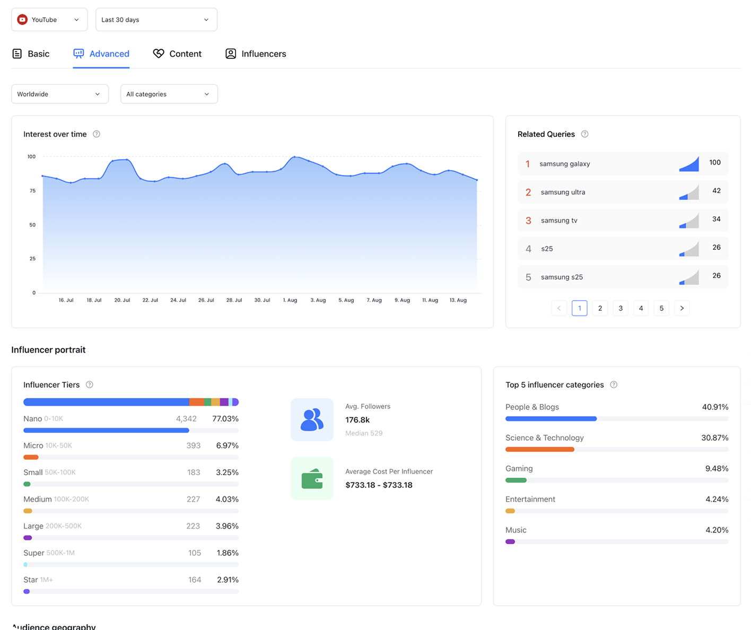Jump to related queries page 5
Viewport: 751px width, 630px height.
(661, 308)
